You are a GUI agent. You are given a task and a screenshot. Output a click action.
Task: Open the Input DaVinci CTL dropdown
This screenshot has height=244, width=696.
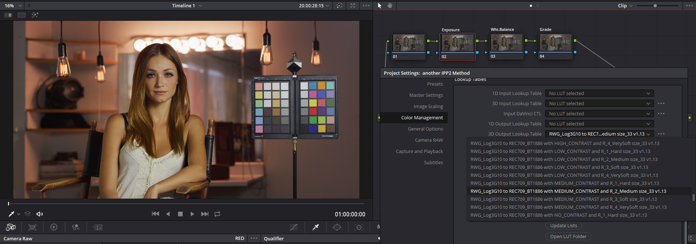(x=599, y=114)
